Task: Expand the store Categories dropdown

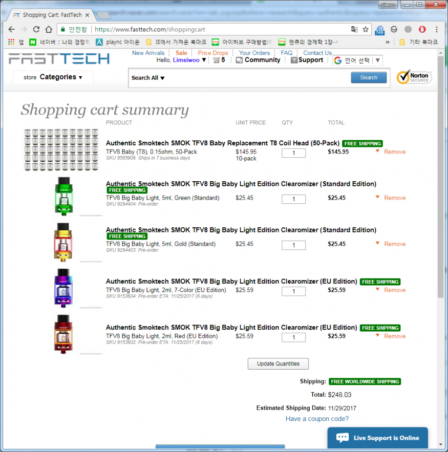Action: pyautogui.click(x=53, y=77)
